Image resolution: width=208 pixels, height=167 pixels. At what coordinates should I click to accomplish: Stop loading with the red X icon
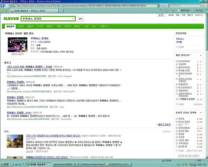tap(166, 6)
